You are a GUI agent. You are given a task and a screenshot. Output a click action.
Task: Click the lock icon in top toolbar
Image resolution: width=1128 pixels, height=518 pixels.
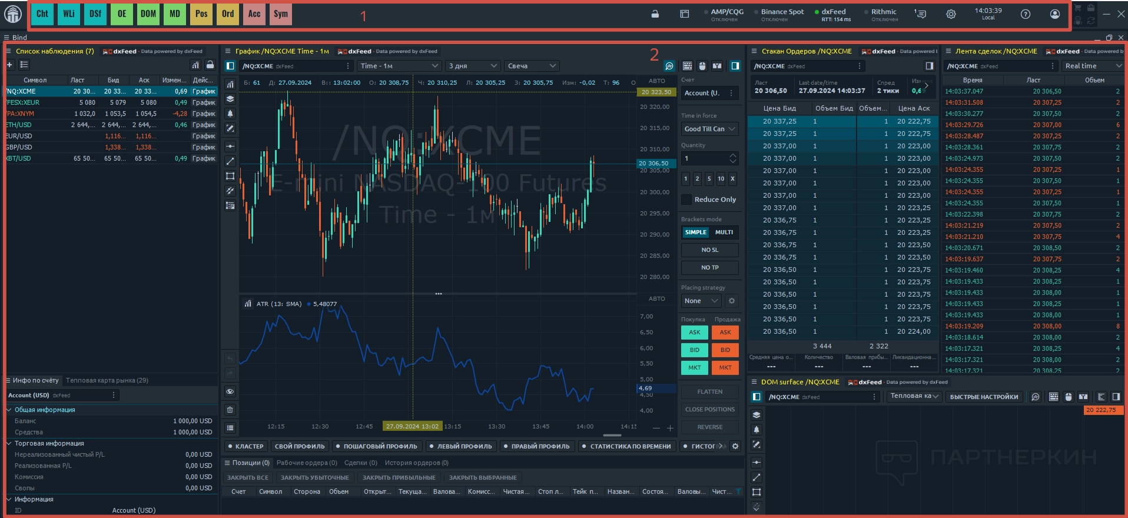(655, 14)
